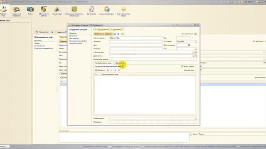Click the Отчество input field
Screen dimensions: 266x149
tap(136, 49)
